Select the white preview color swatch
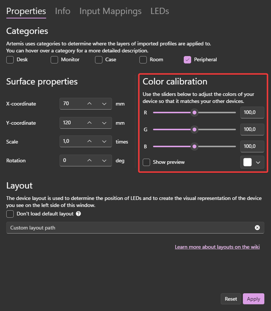 (x=247, y=162)
